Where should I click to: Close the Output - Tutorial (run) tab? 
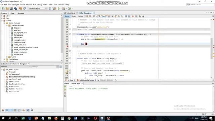pyautogui.click(x=82, y=84)
